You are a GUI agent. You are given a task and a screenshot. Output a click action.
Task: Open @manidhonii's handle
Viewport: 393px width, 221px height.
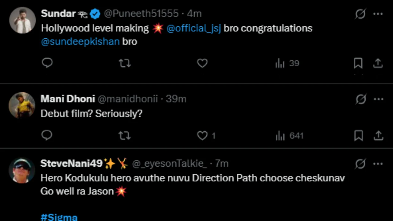click(x=128, y=99)
